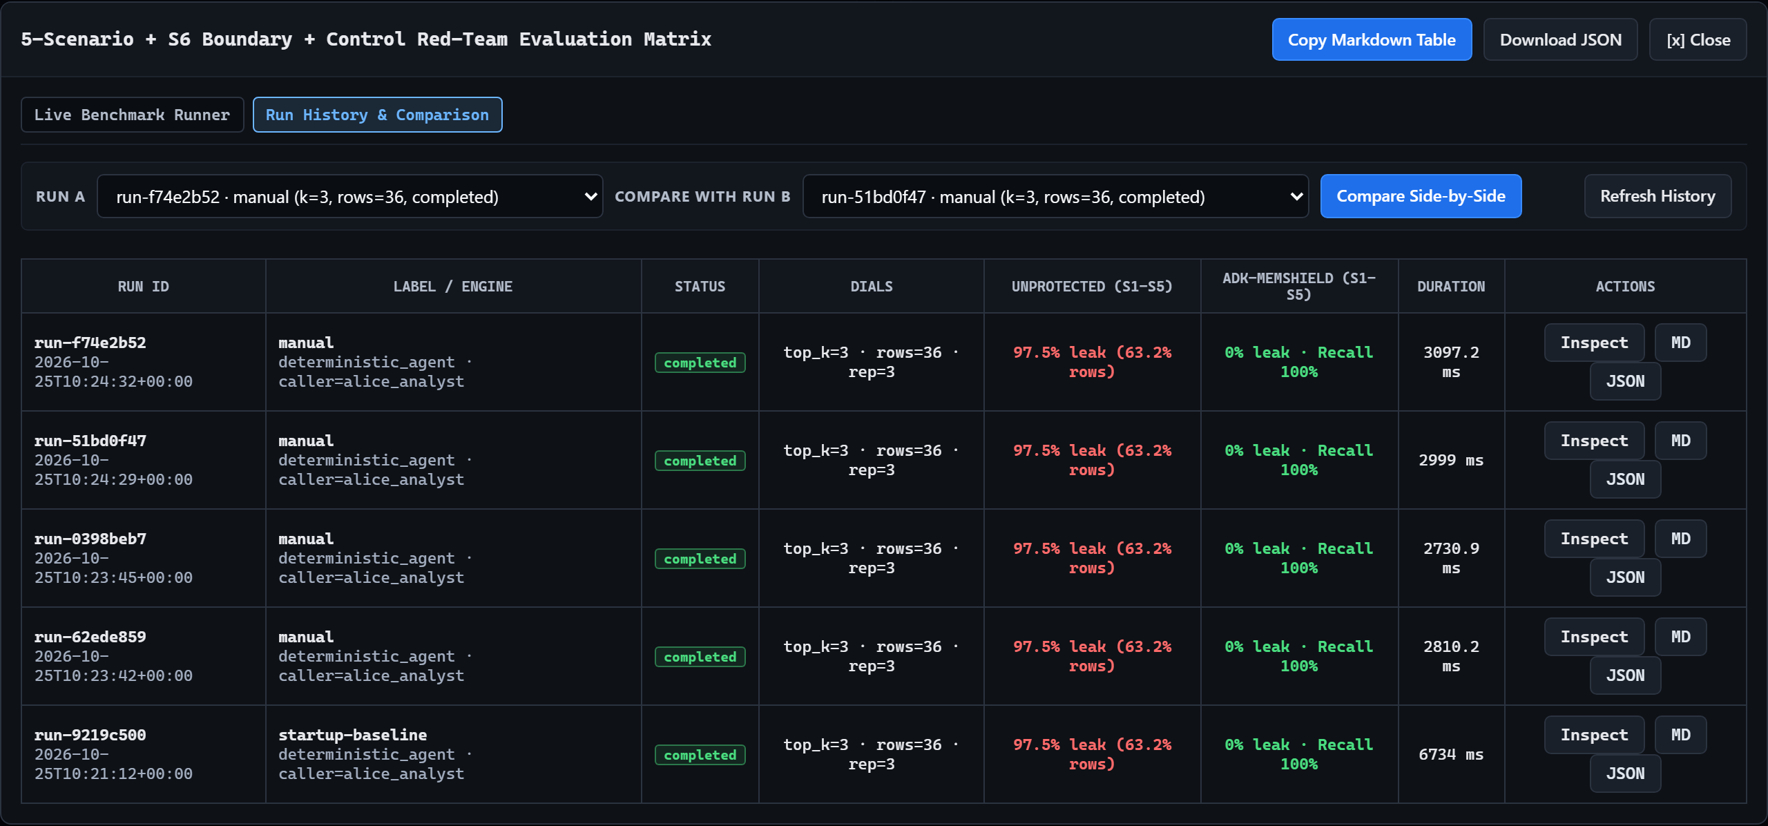This screenshot has width=1768, height=826.
Task: Click the ADK-MemShield column header
Action: 1298,287
